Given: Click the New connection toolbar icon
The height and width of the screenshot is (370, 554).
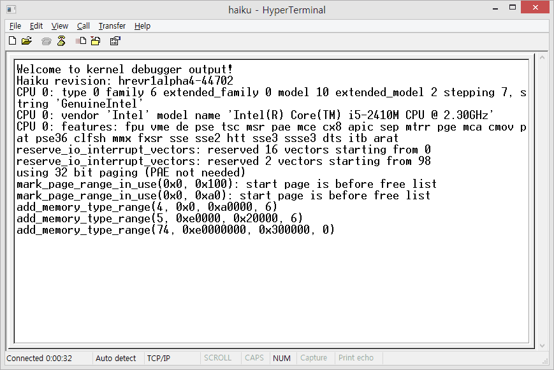Looking at the screenshot, I should pyautogui.click(x=12, y=41).
